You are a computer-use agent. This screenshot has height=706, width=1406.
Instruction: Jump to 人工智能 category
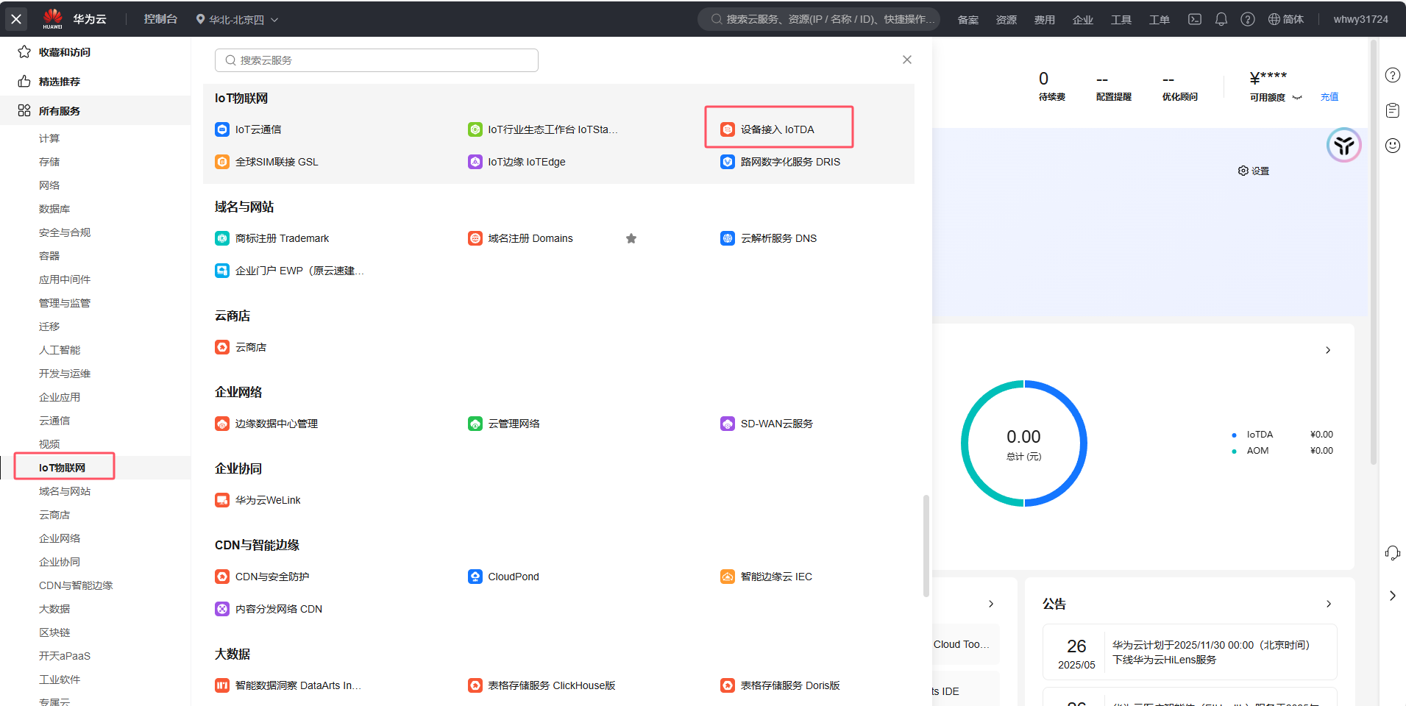coord(60,350)
